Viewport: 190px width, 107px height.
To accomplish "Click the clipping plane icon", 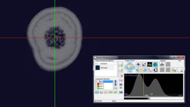I will point(162,64).
